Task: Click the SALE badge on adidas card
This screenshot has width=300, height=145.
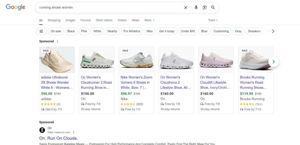Action: pyautogui.click(x=46, y=50)
